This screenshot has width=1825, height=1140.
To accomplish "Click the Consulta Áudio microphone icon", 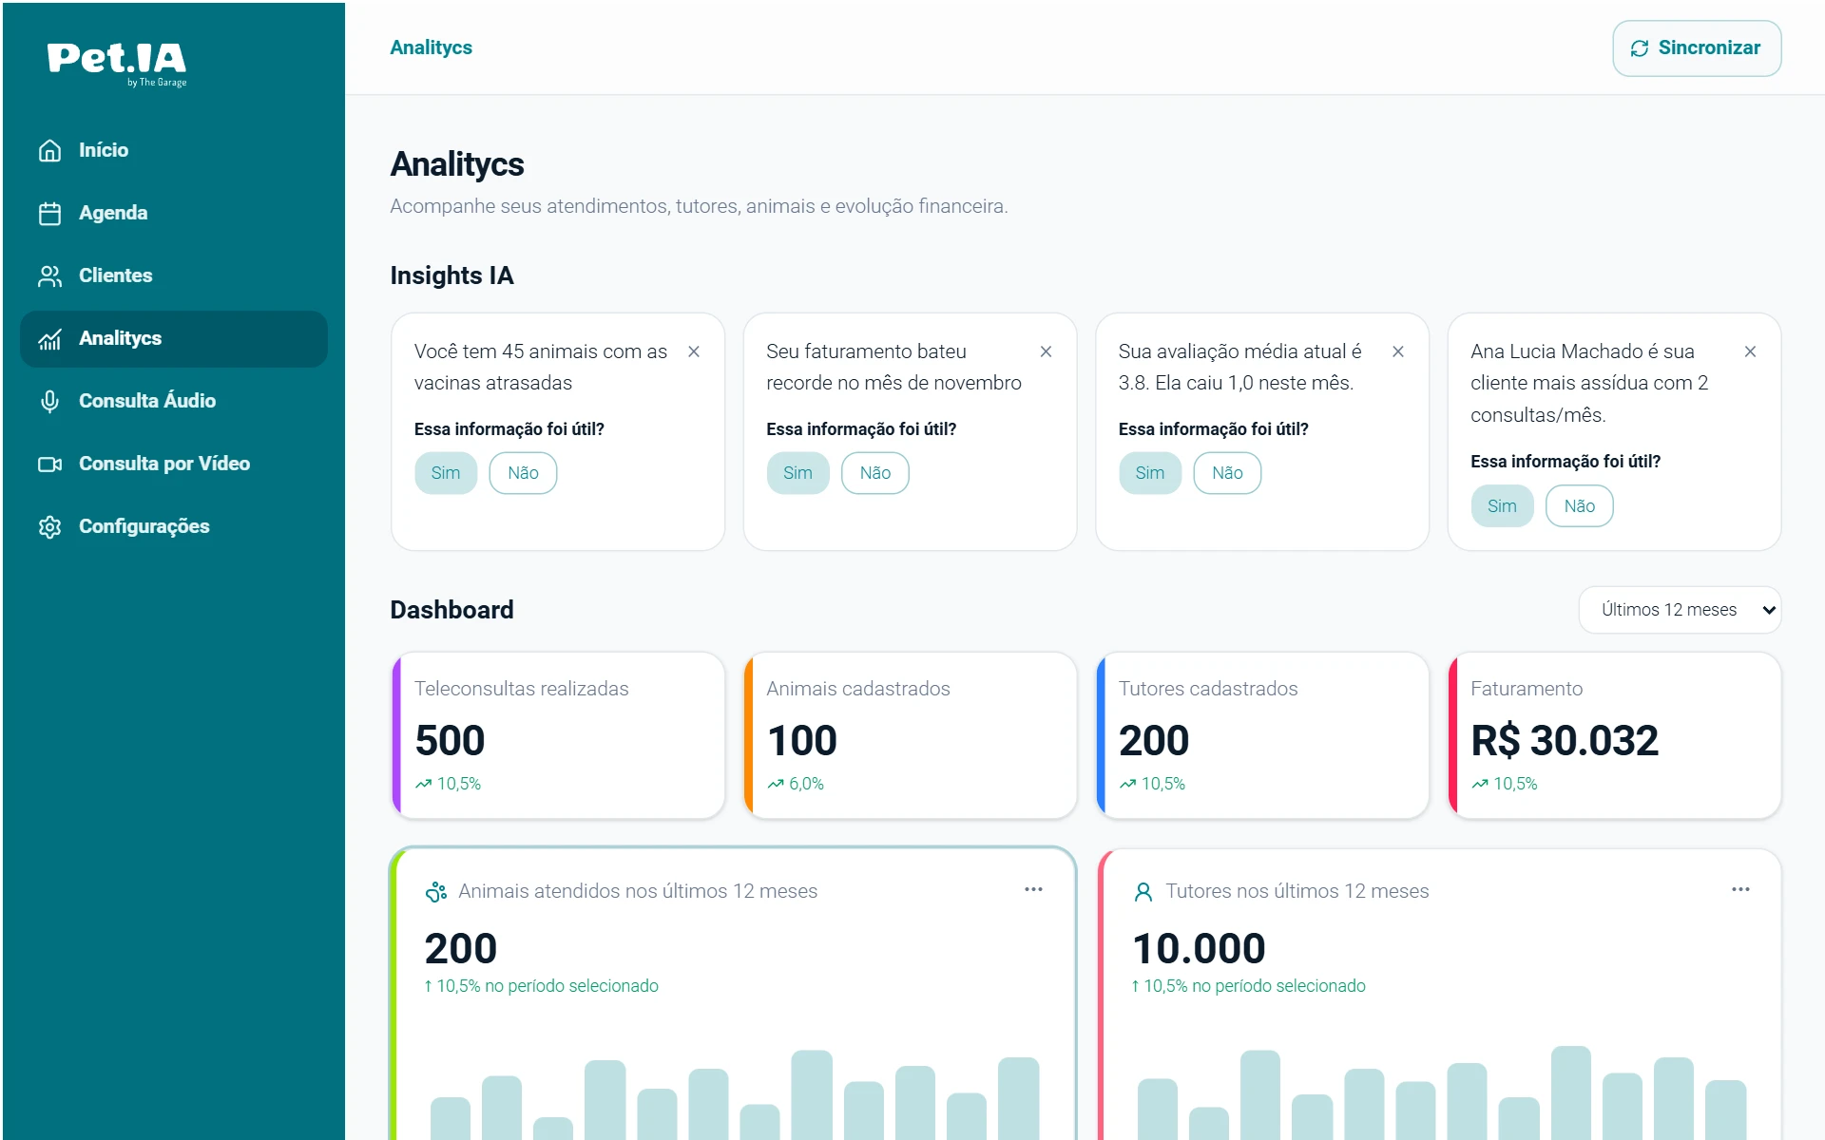I will click(49, 401).
